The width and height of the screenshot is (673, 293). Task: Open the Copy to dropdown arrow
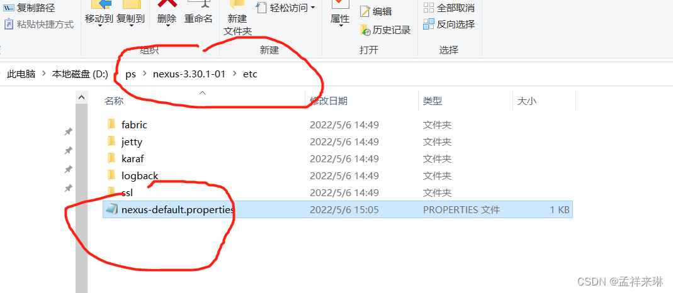131,26
